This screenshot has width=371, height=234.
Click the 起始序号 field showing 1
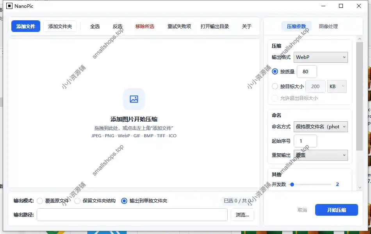pyautogui.click(x=305, y=141)
